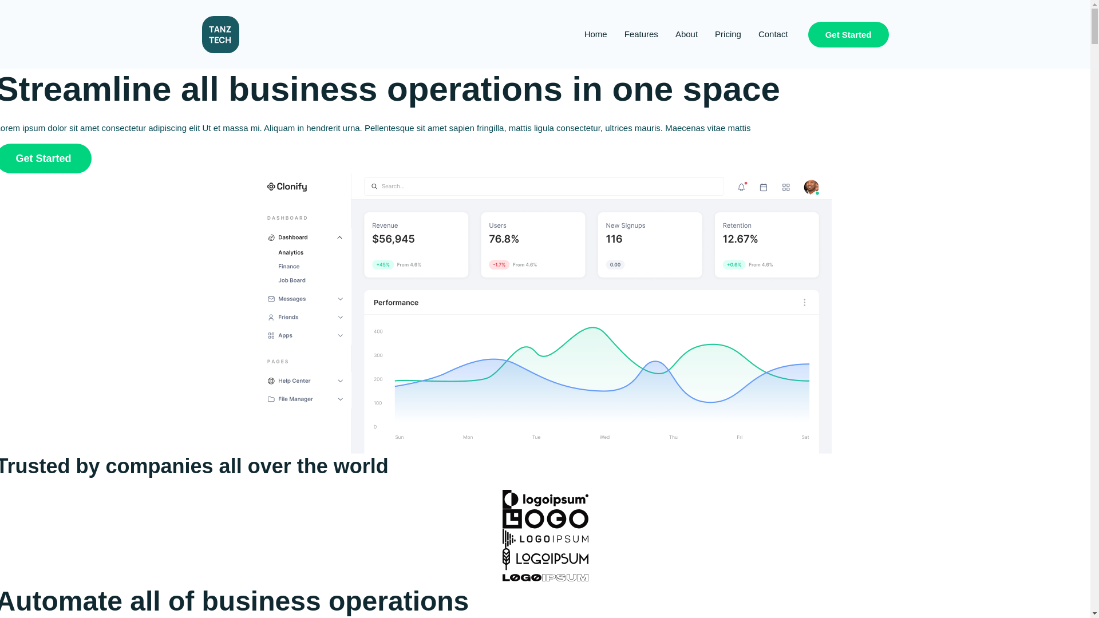Image resolution: width=1099 pixels, height=618 pixels.
Task: Open the Features nav link
Action: 641,34
